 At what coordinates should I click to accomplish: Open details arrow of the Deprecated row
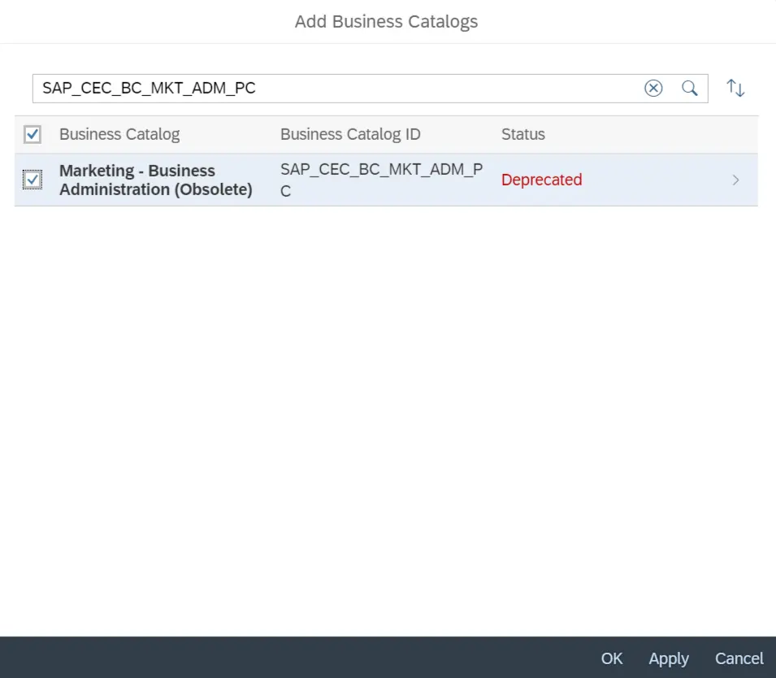735,180
